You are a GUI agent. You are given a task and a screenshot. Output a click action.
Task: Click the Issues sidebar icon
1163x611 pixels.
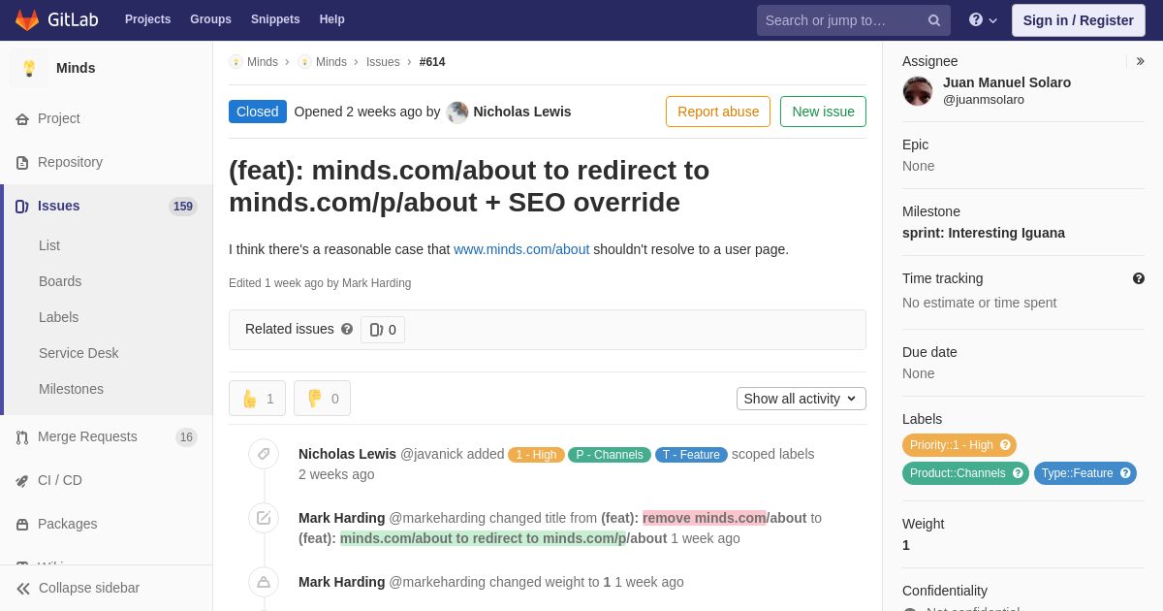coord(22,207)
